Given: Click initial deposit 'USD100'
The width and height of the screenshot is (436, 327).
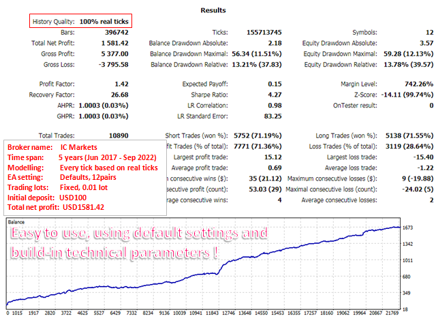Looking at the screenshot, I should 73,198.
